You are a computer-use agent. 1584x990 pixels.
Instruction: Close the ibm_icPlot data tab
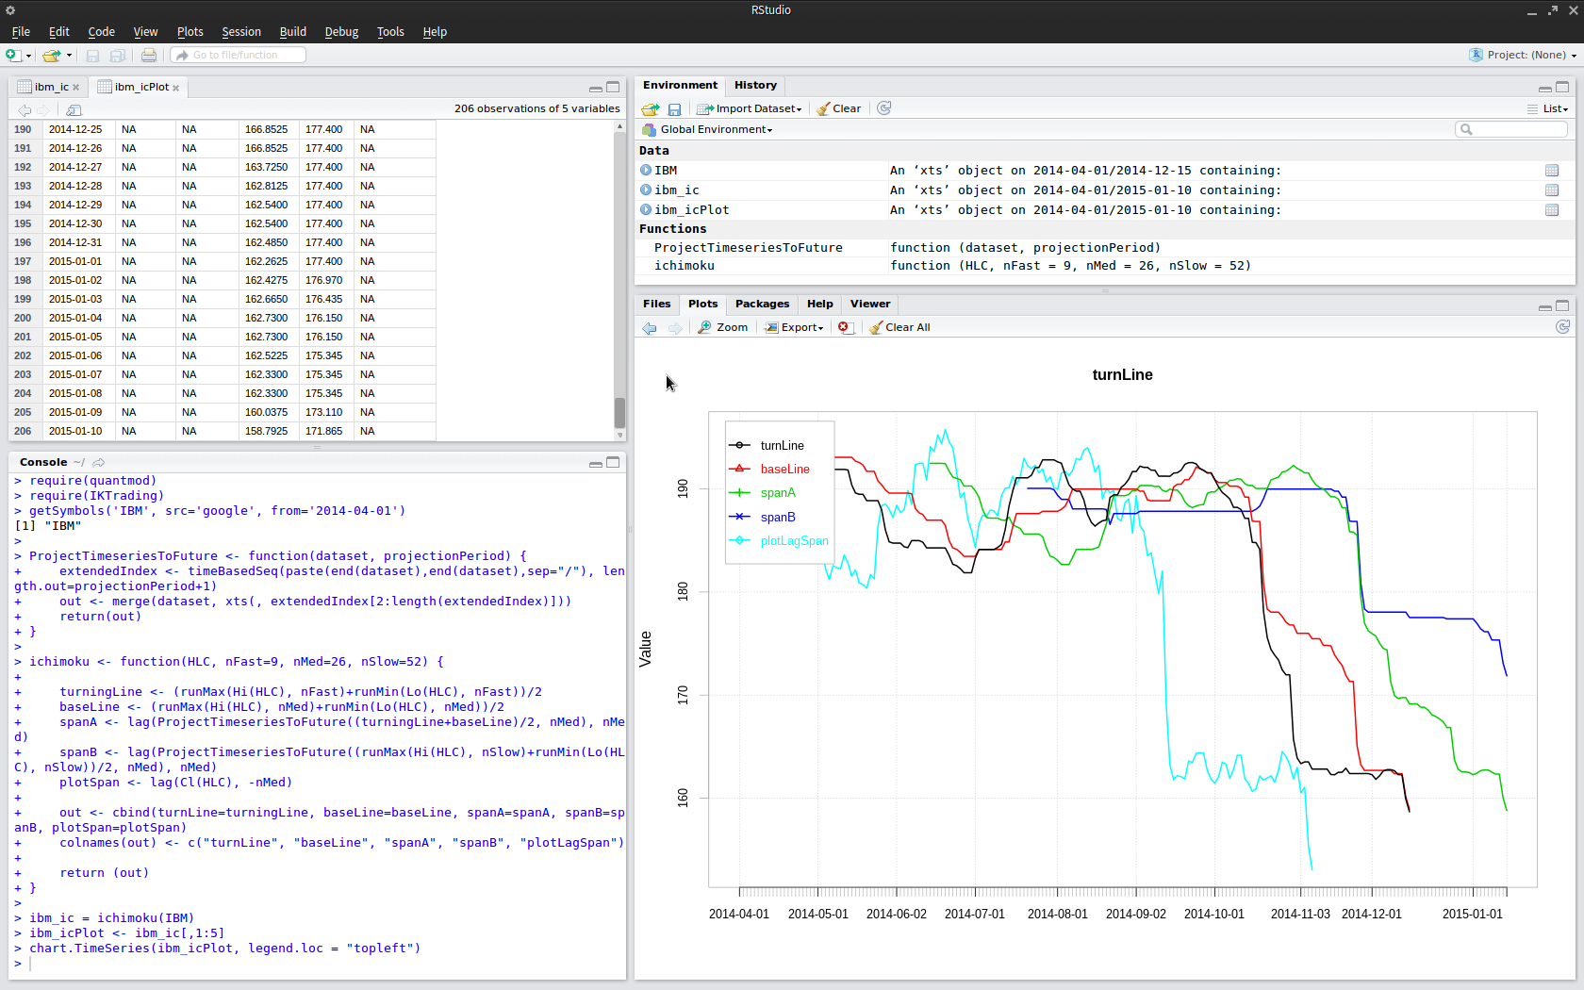click(x=176, y=88)
